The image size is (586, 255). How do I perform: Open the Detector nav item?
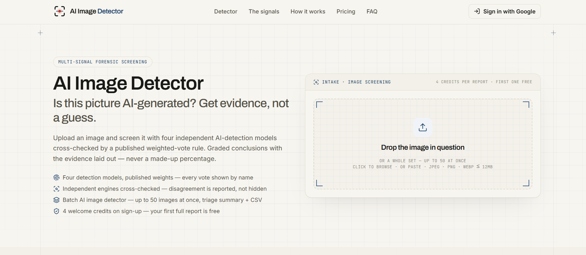coord(226,11)
